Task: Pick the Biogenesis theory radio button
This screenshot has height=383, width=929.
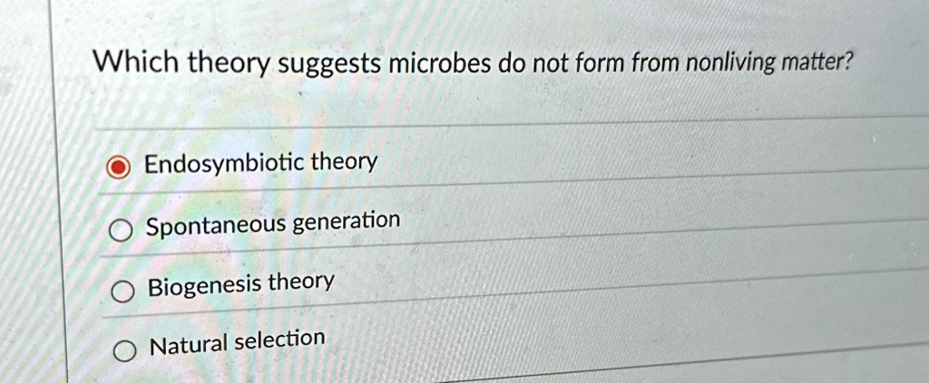Action: pos(122,292)
